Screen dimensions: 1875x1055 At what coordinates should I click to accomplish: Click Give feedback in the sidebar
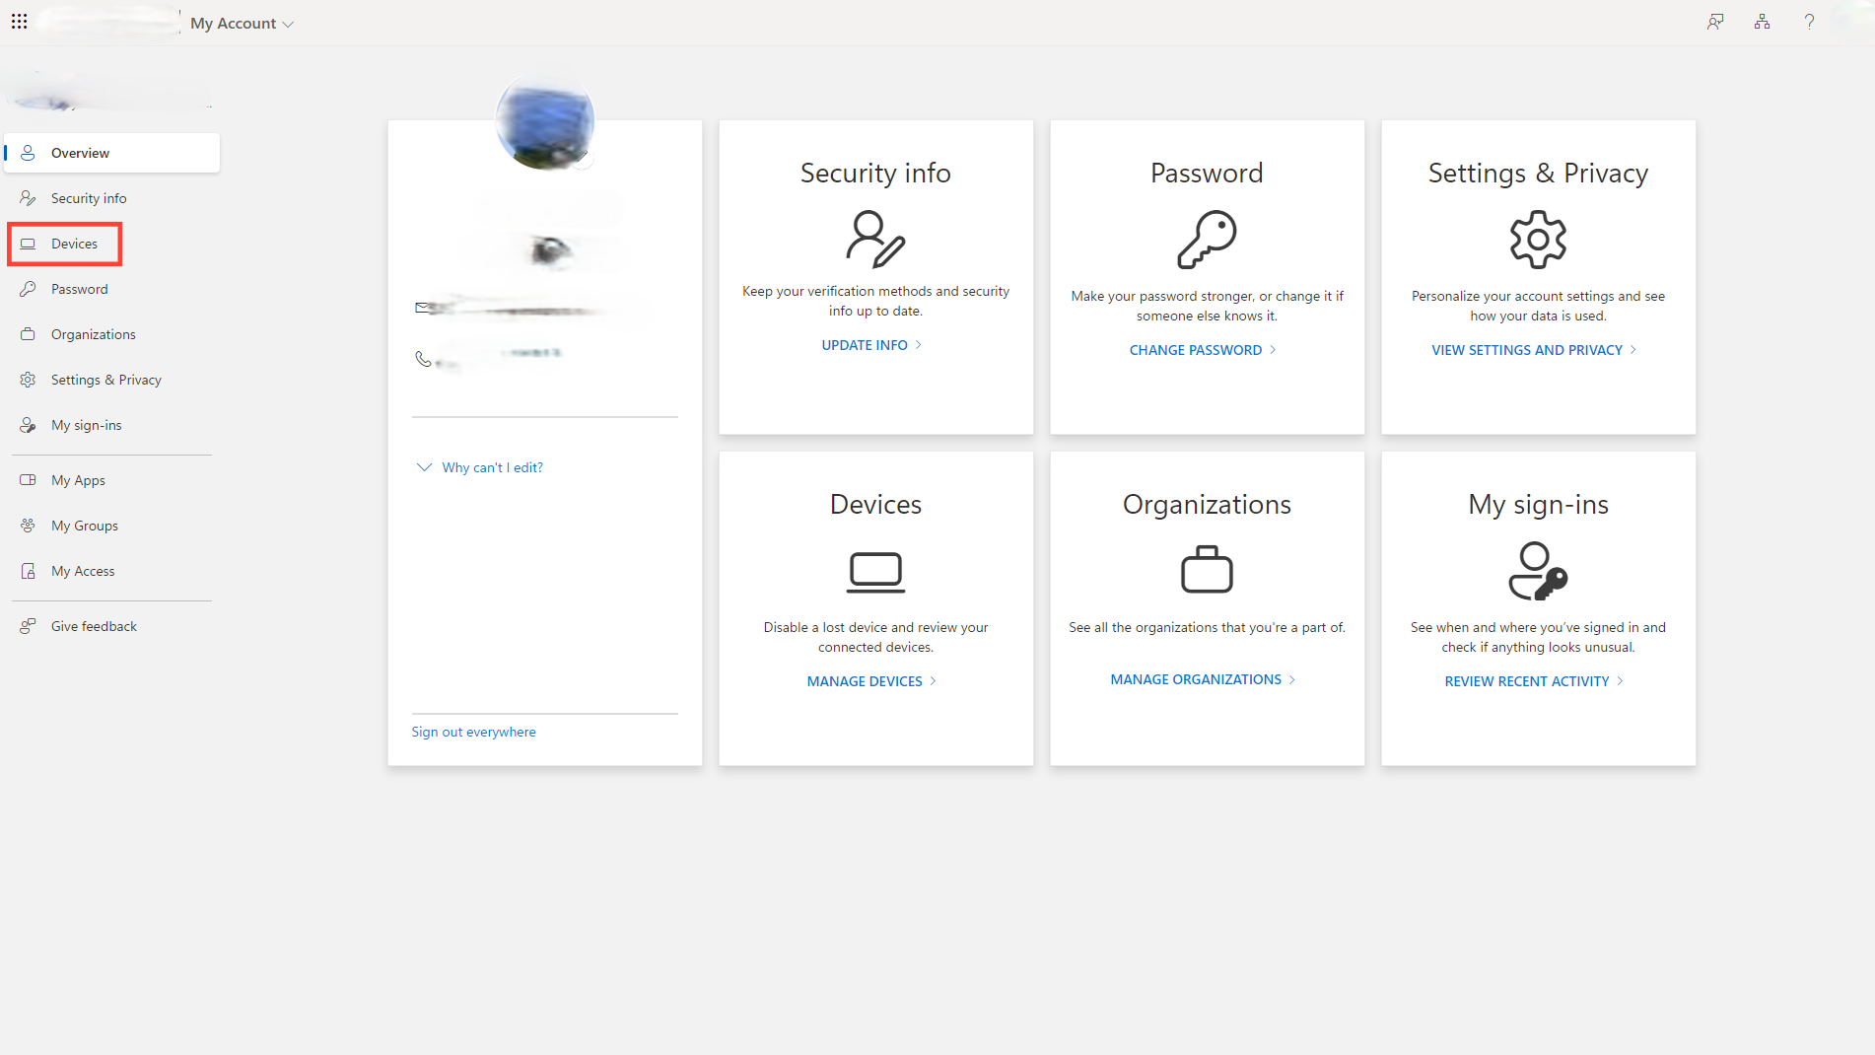pyautogui.click(x=112, y=626)
